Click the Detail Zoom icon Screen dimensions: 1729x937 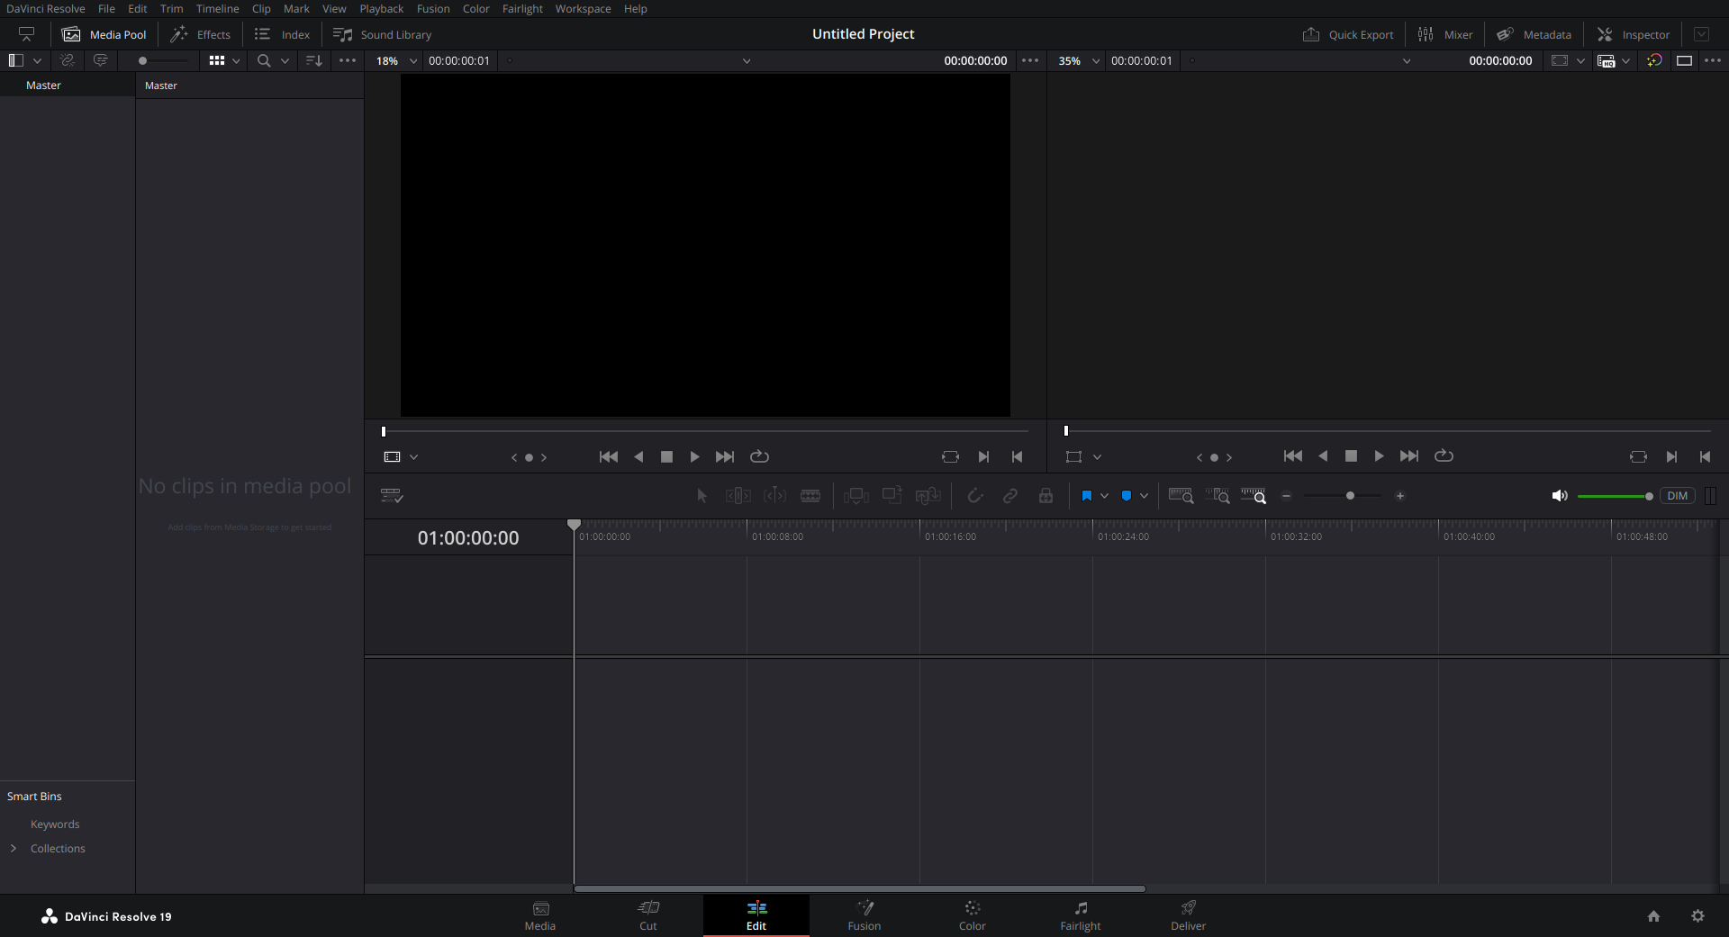1218,496
